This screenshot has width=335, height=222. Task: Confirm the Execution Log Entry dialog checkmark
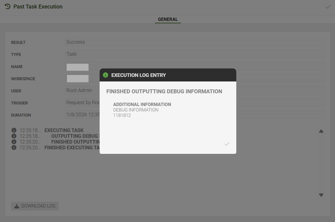point(227,144)
